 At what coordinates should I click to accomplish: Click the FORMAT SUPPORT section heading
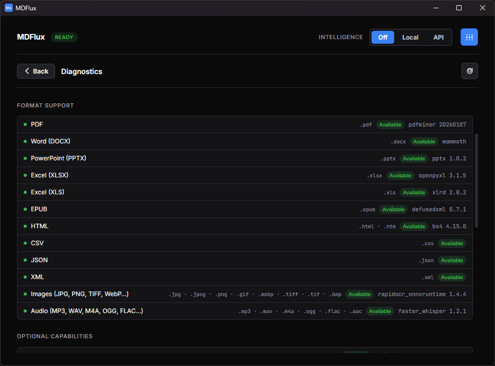pyautogui.click(x=45, y=105)
